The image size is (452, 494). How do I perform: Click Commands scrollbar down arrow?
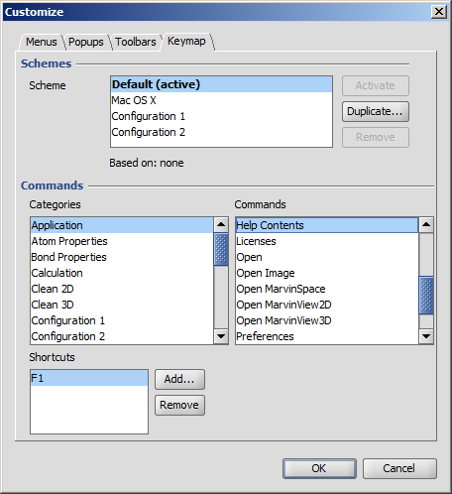[426, 336]
